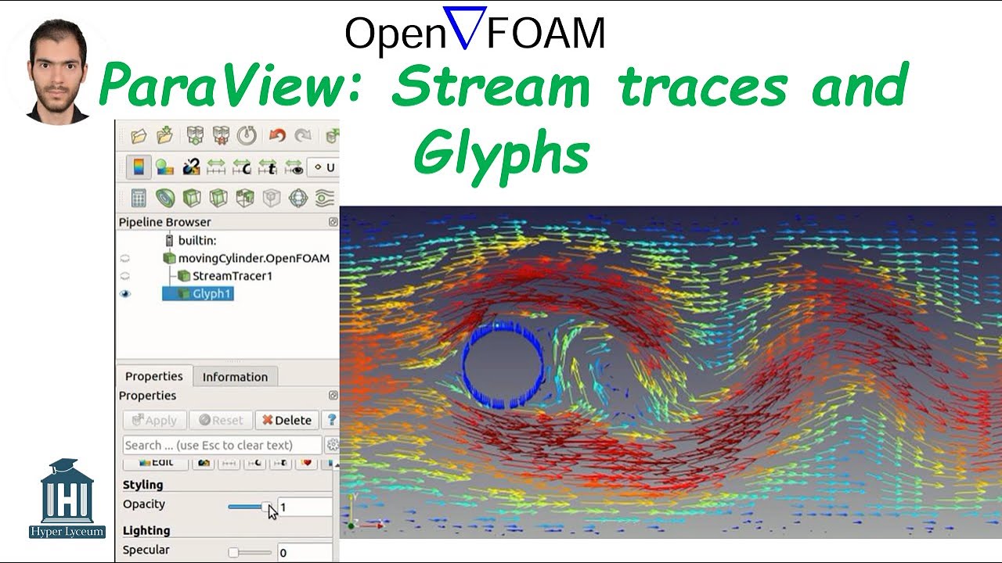Click the Delete button
Viewport: 1002px width, 563px height.
[287, 420]
